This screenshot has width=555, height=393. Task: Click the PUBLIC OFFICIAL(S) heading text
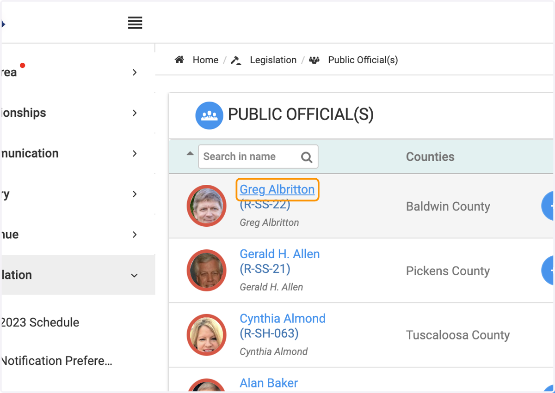(301, 115)
